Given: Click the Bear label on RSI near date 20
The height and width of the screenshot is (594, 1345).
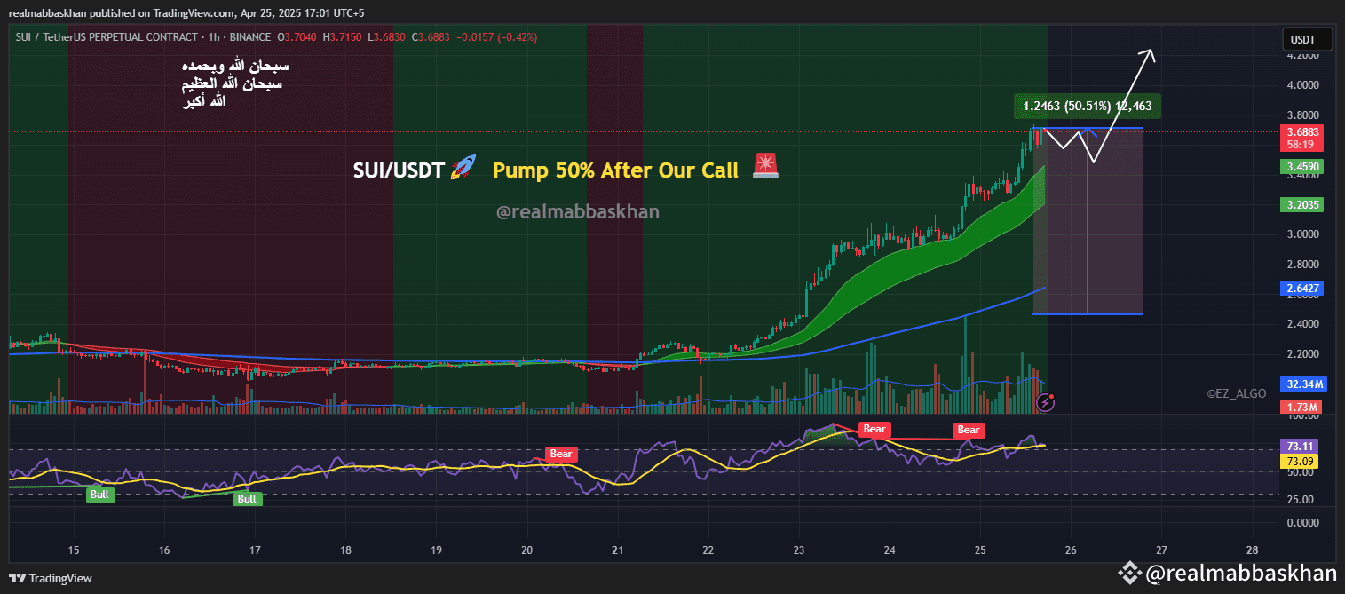Looking at the screenshot, I should click(561, 454).
